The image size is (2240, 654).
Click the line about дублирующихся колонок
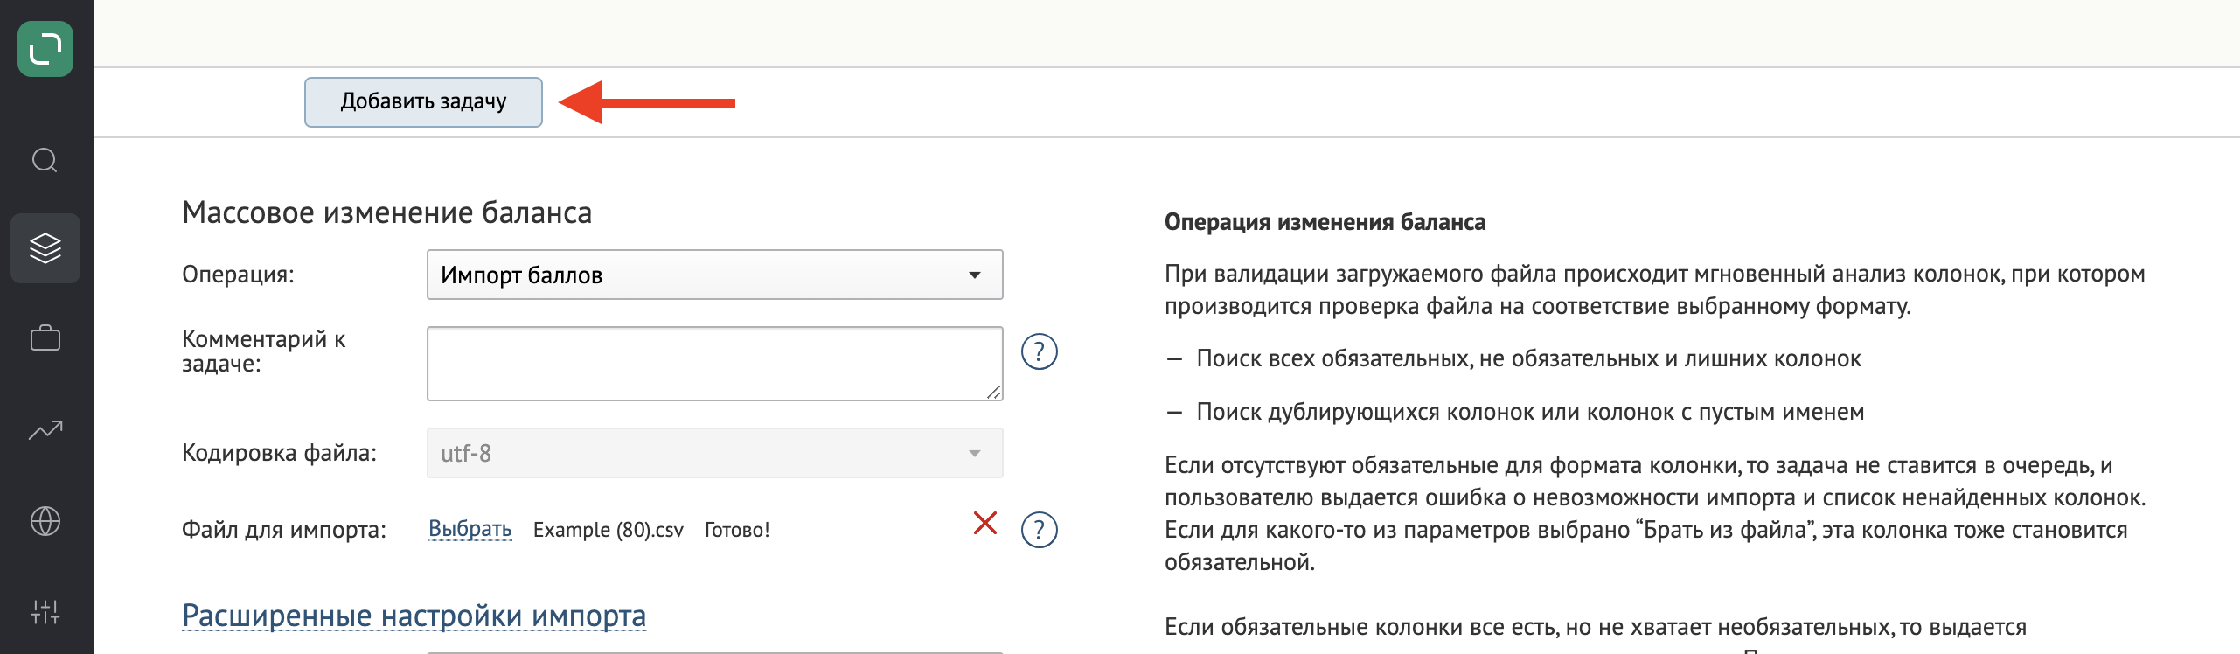[x=1530, y=412]
